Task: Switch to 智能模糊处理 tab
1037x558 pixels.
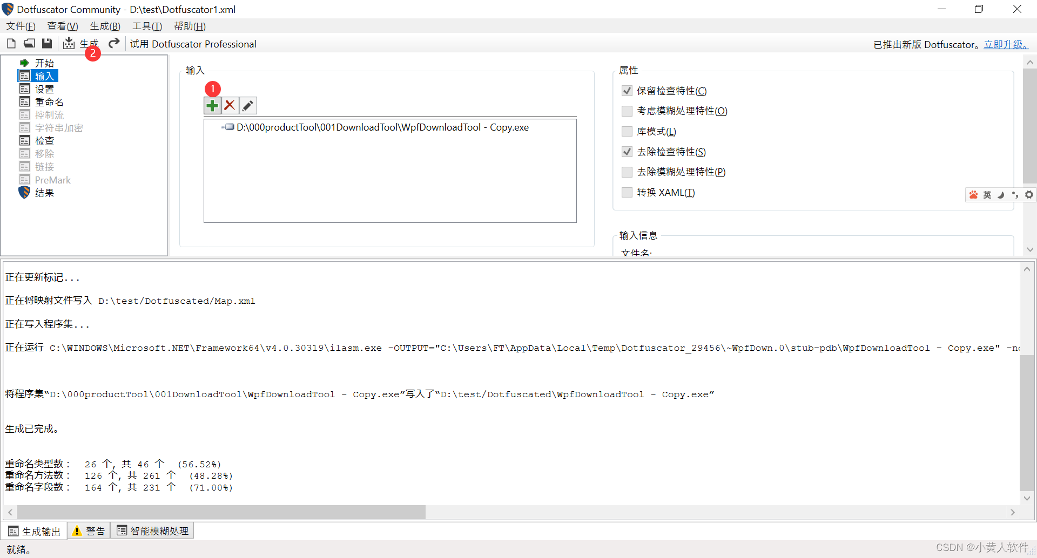Action: [152, 531]
